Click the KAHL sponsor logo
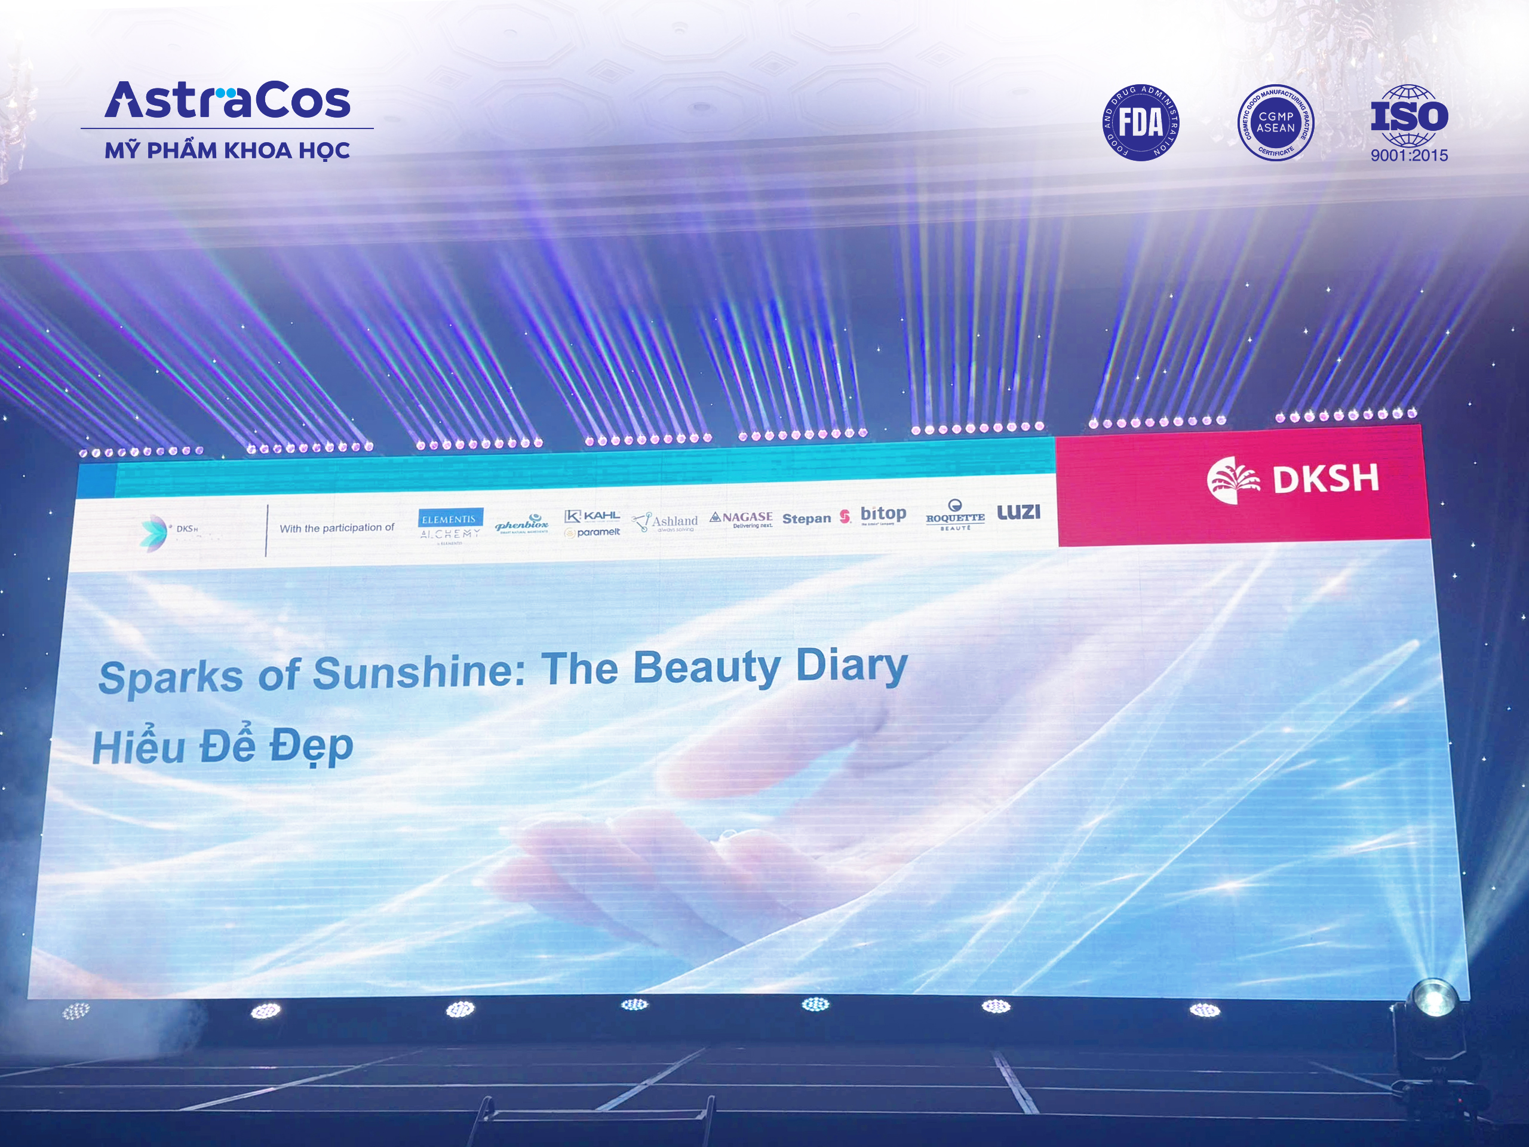The width and height of the screenshot is (1529, 1147). 592,516
